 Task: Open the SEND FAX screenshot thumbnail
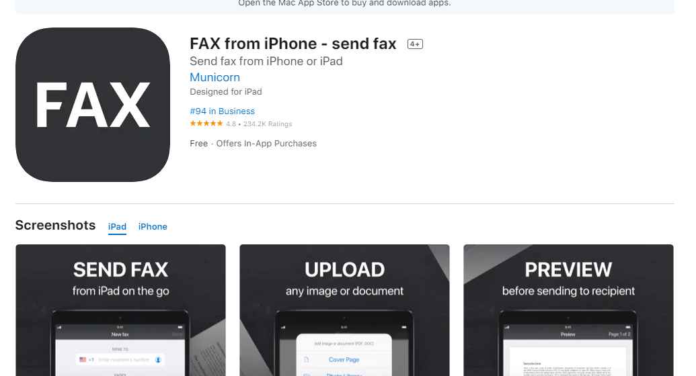pyautogui.click(x=121, y=310)
